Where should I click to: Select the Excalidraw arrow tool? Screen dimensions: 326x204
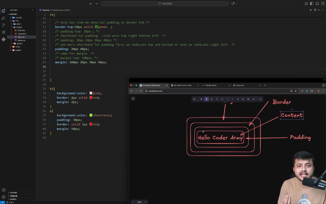[x=227, y=99]
